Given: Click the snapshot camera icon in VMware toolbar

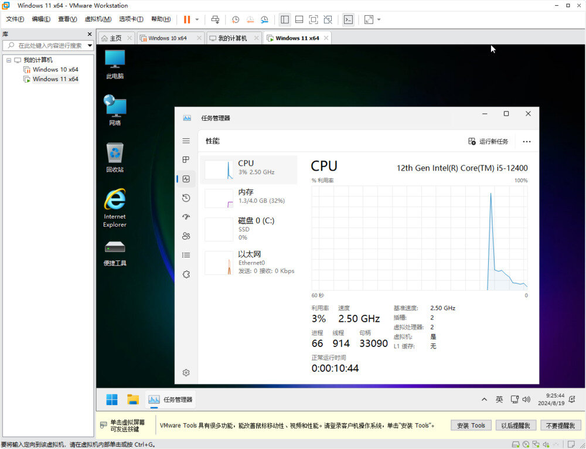Looking at the screenshot, I should [x=235, y=19].
